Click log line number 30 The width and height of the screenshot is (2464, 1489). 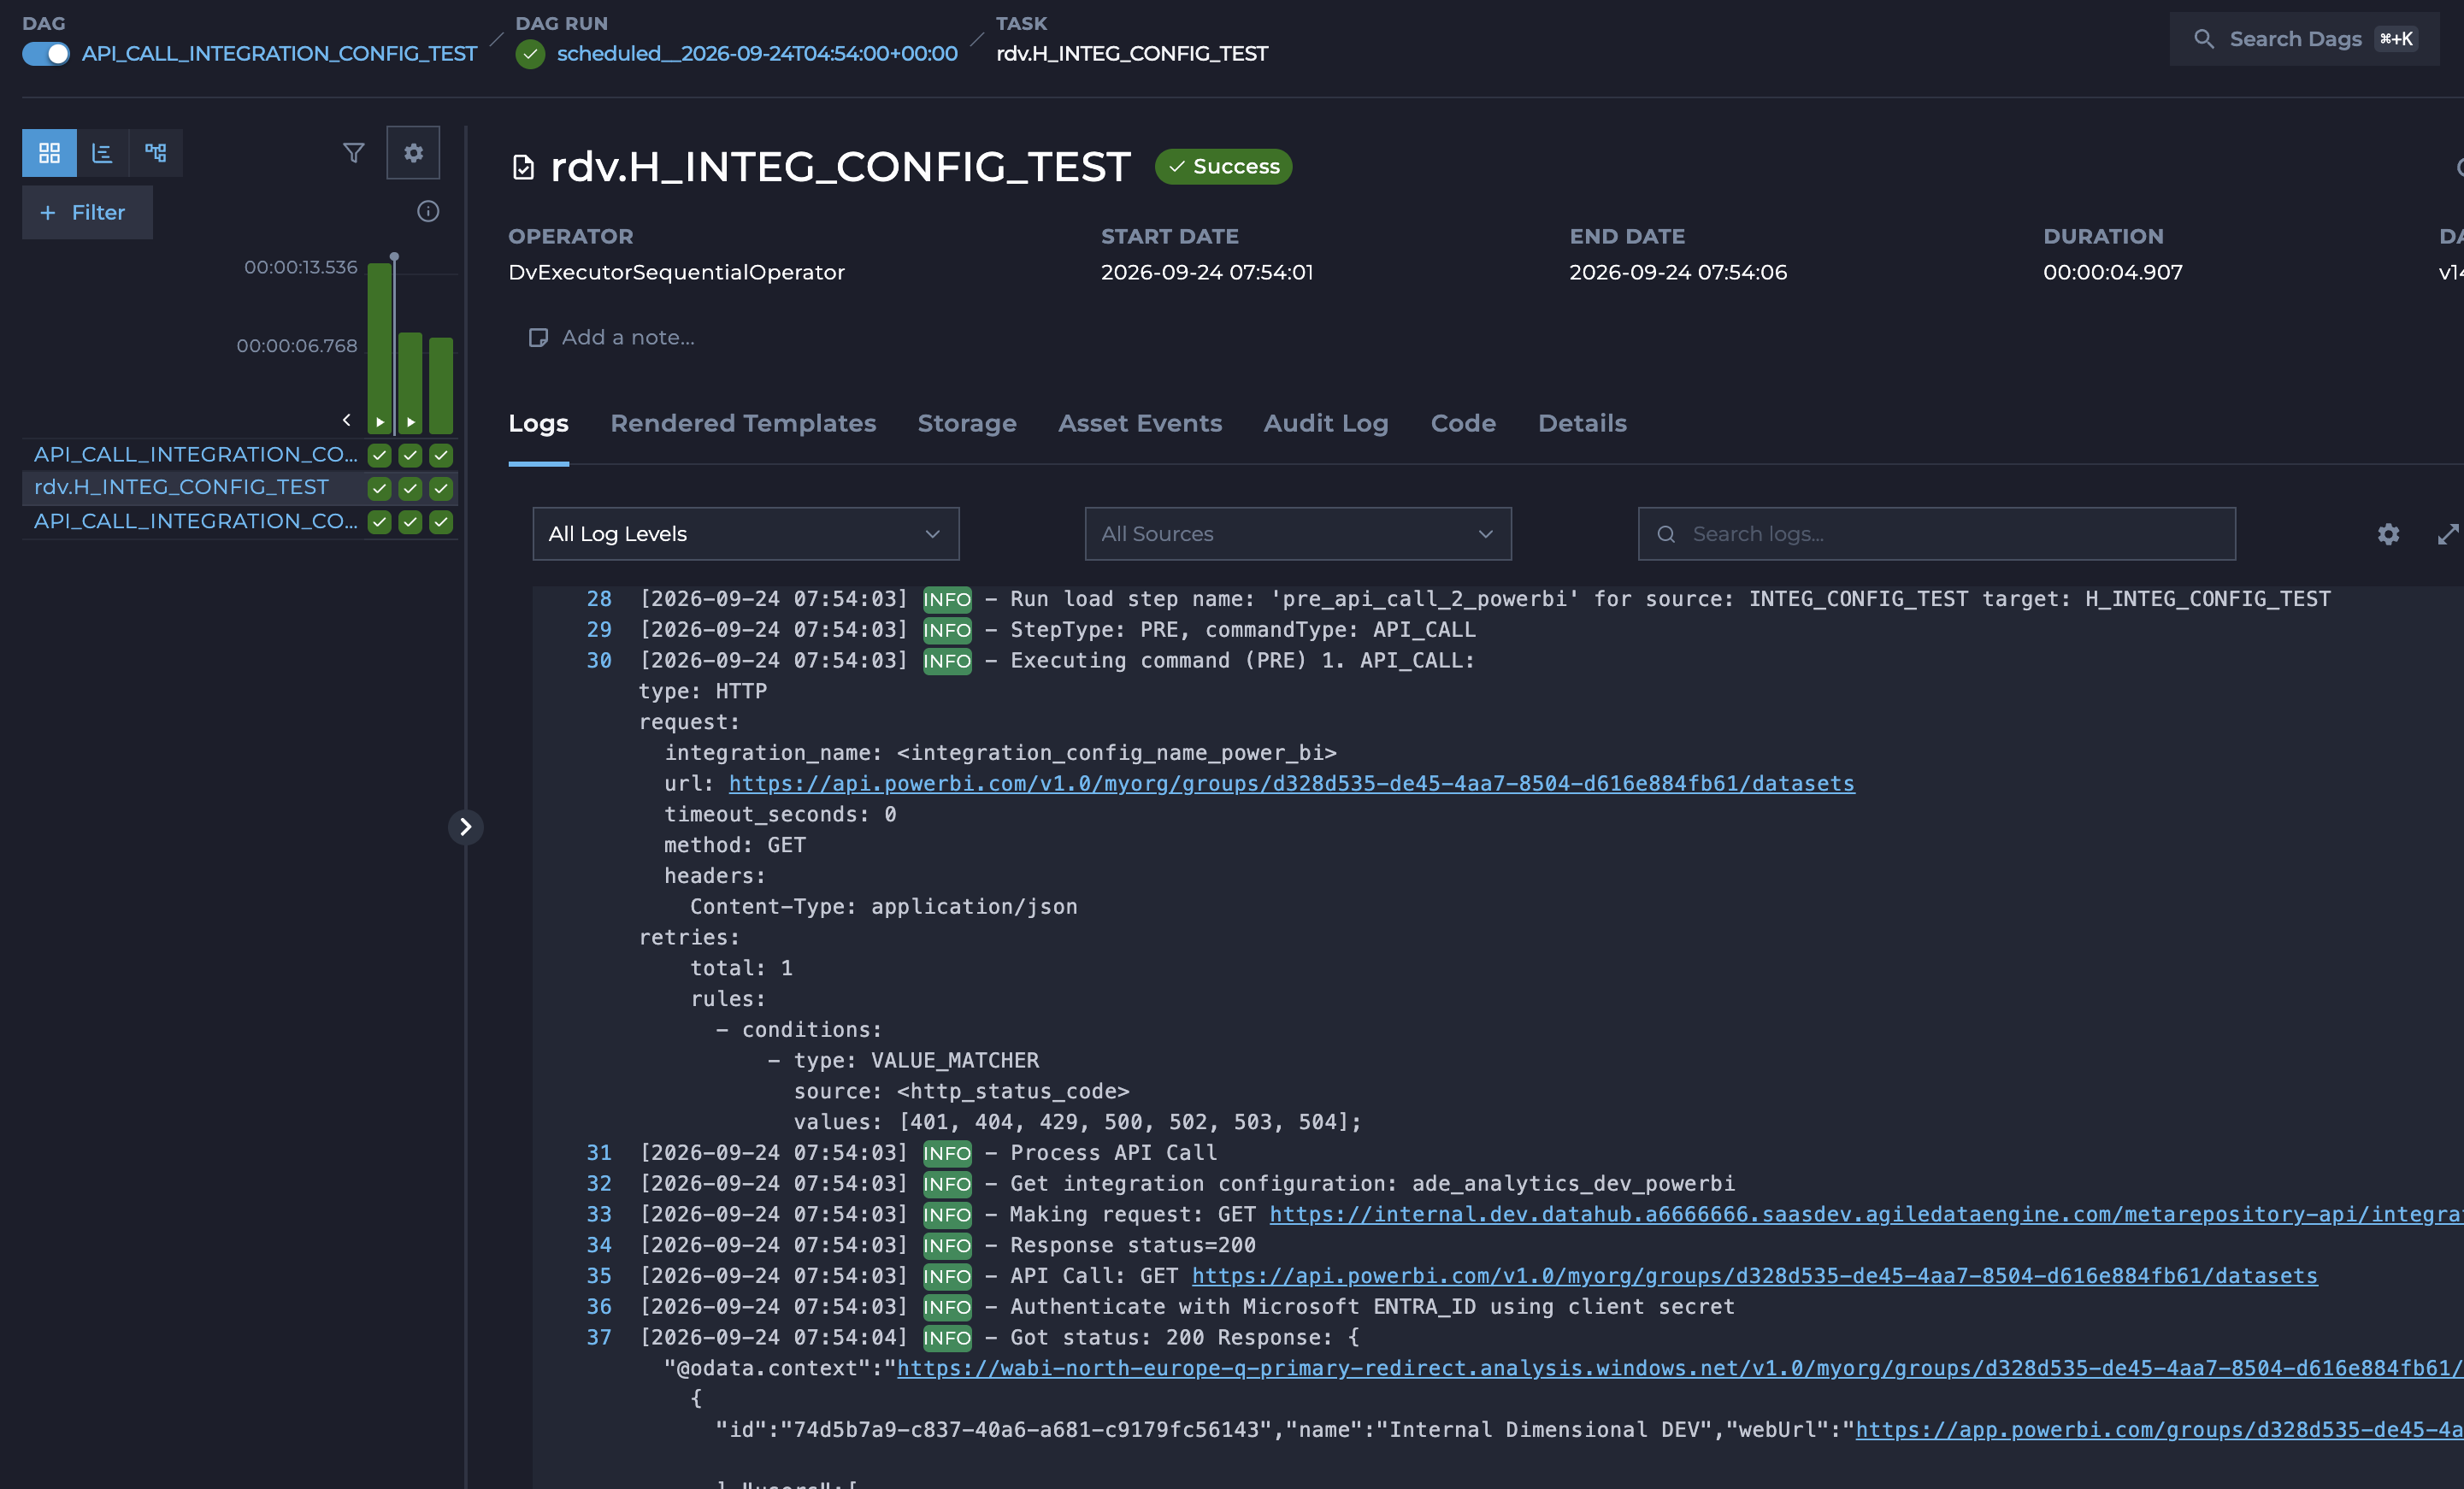pyautogui.click(x=599, y=661)
